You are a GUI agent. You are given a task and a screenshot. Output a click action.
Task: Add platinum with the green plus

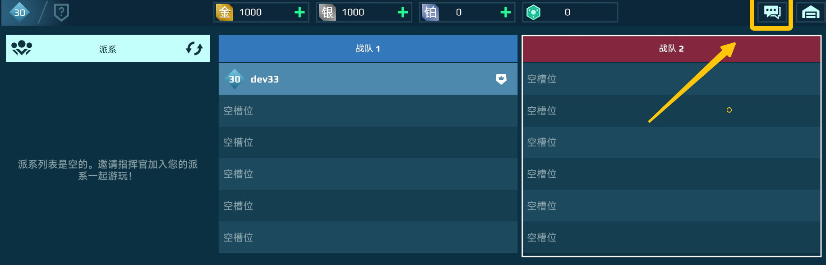coord(506,12)
